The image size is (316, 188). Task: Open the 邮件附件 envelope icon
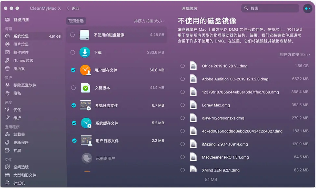click(7, 52)
